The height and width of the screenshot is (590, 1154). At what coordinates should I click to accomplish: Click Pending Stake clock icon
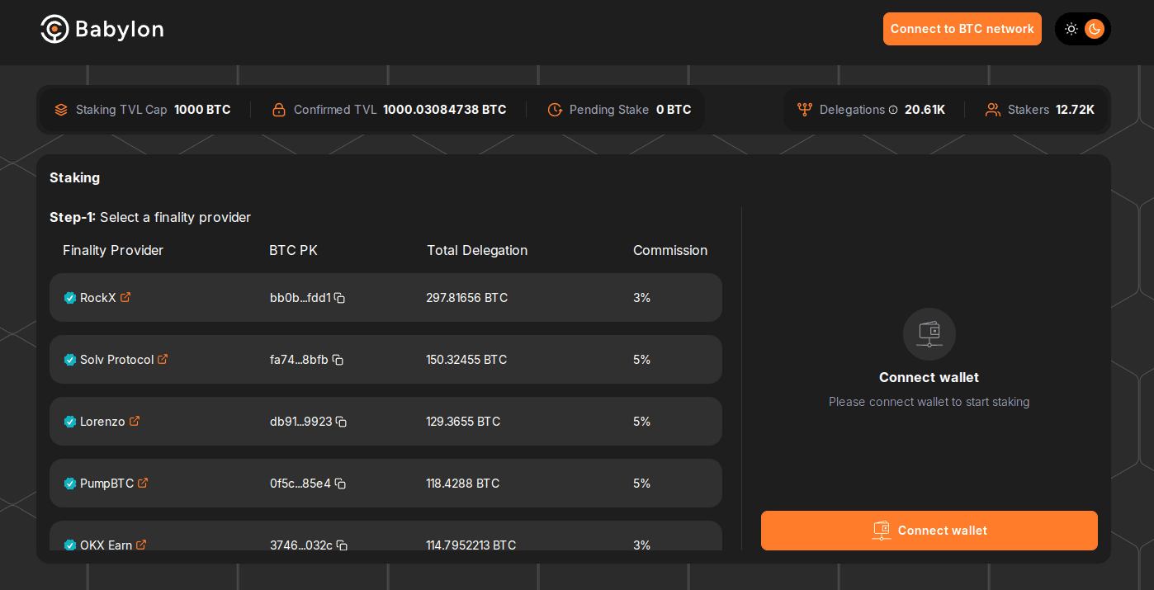pyautogui.click(x=555, y=110)
